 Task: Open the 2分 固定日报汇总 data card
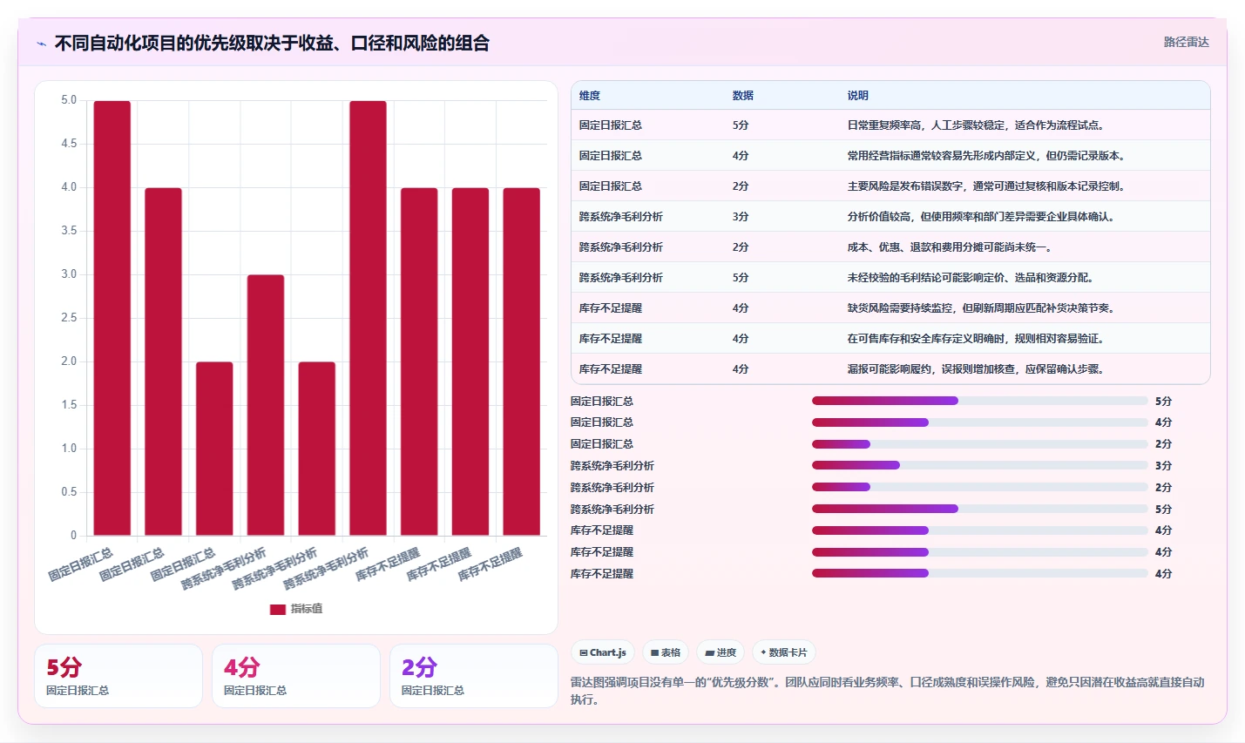point(474,676)
